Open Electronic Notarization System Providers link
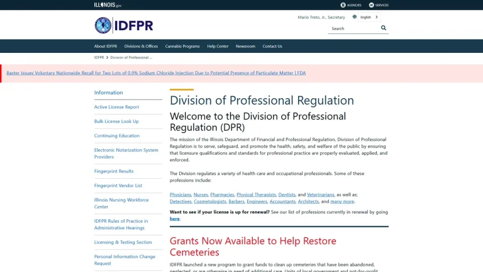This screenshot has width=483, height=272. (126, 153)
